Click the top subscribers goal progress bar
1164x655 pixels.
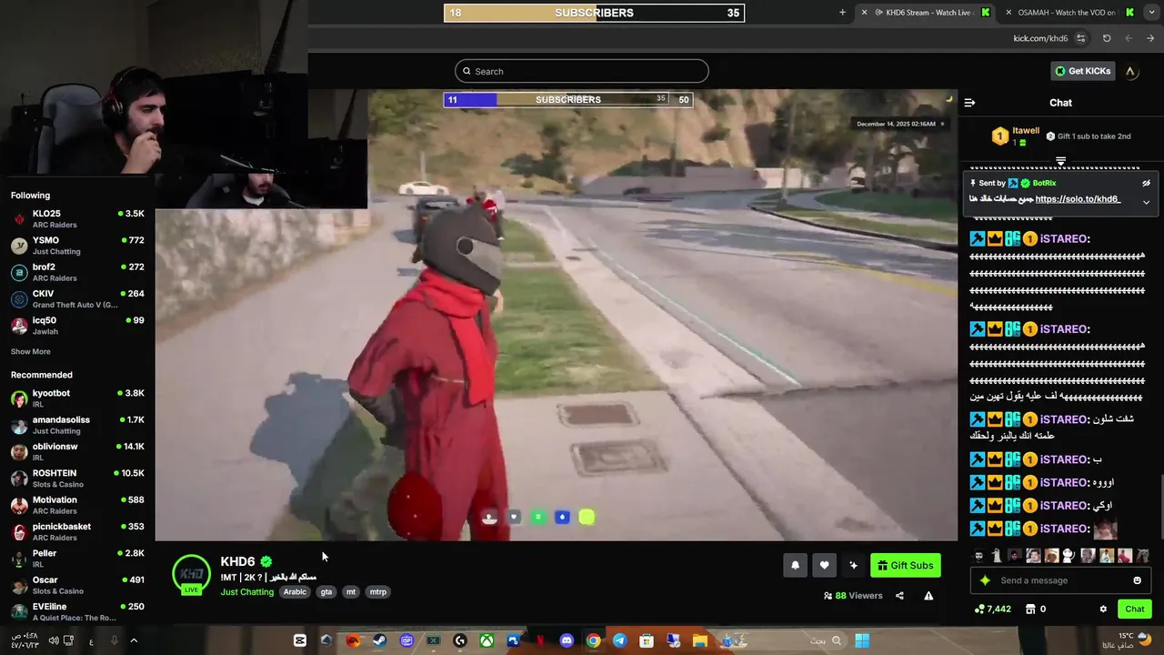[x=594, y=13]
